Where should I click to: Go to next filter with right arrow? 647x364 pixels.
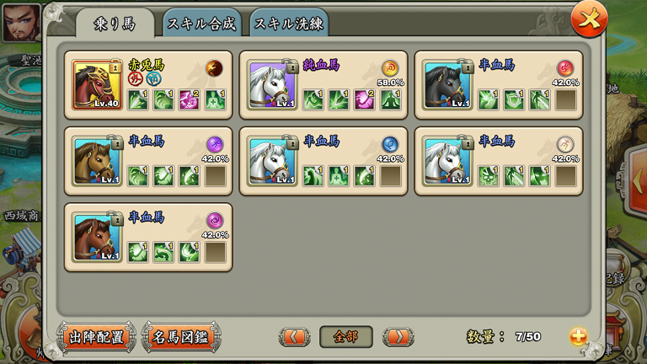398,337
